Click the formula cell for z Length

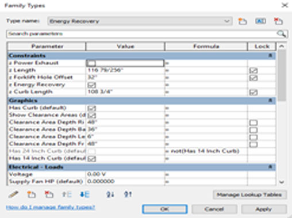pyautogui.click(x=206, y=70)
